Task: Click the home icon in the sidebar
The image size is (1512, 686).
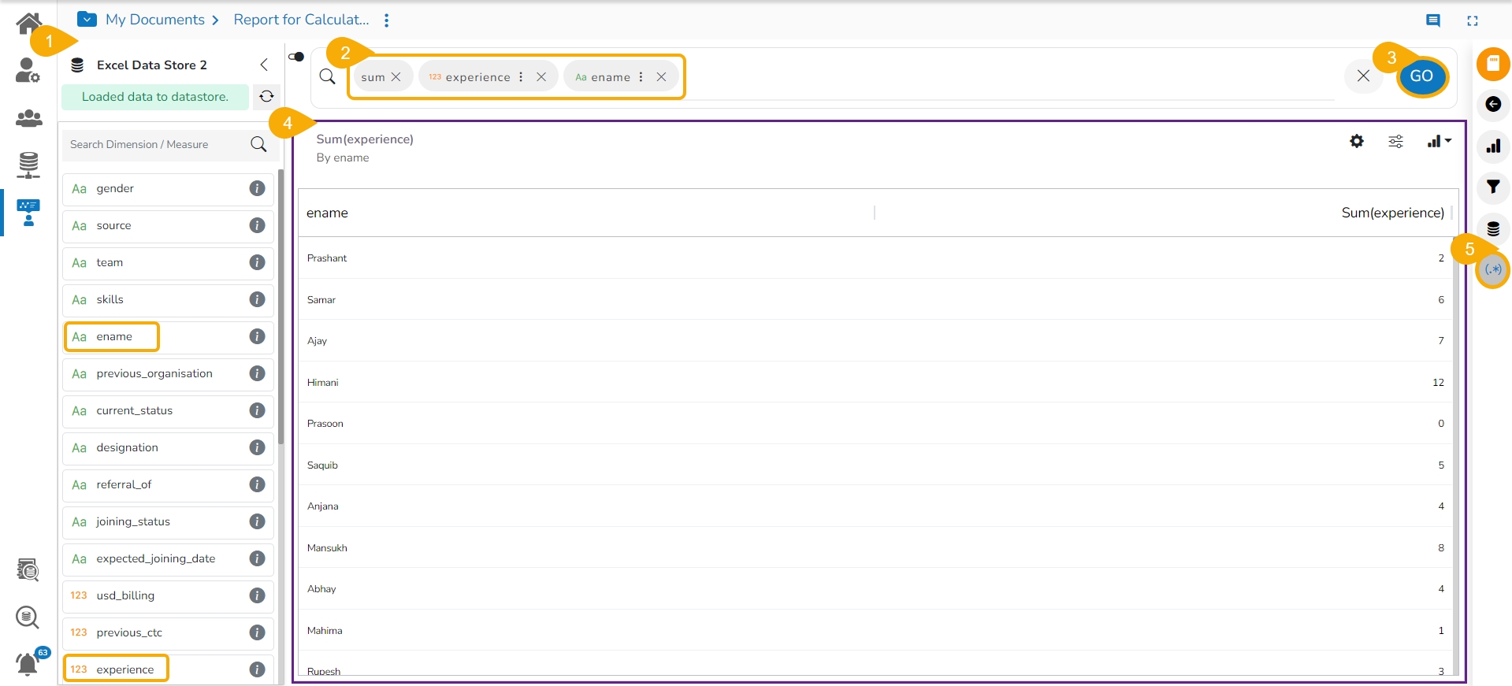Action: [x=28, y=22]
